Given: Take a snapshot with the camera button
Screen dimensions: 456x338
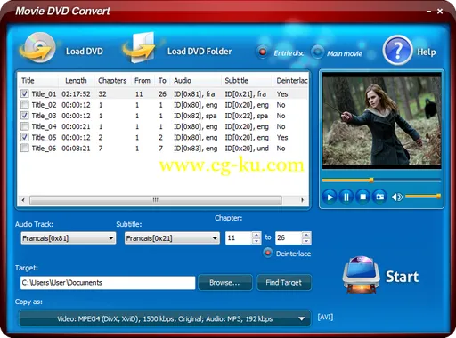Looking at the screenshot, I should click(x=379, y=197).
